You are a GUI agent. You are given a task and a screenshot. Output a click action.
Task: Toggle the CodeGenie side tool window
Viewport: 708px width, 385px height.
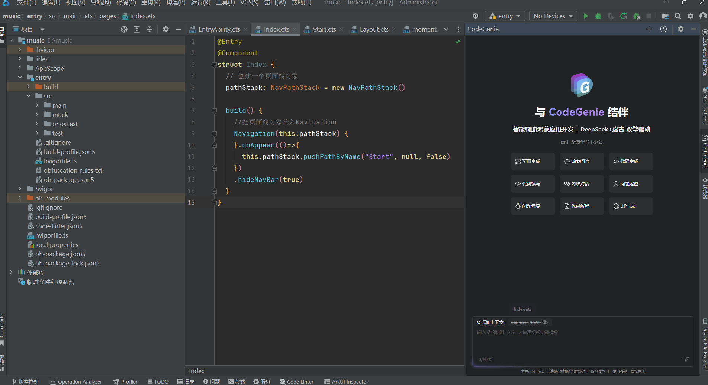click(704, 151)
